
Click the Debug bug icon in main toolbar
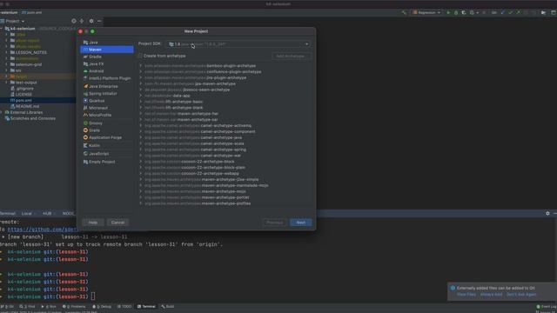pos(456,12)
